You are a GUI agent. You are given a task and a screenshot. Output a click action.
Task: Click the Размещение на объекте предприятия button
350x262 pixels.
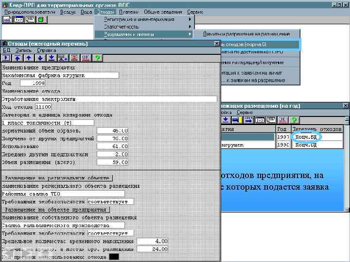click(55, 210)
